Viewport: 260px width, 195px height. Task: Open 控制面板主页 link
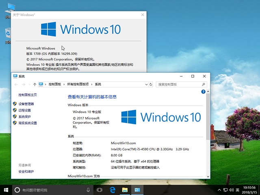28,95
